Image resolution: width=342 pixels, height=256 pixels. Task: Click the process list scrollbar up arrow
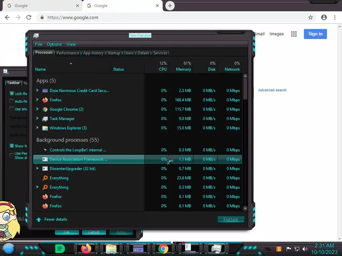[245, 76]
